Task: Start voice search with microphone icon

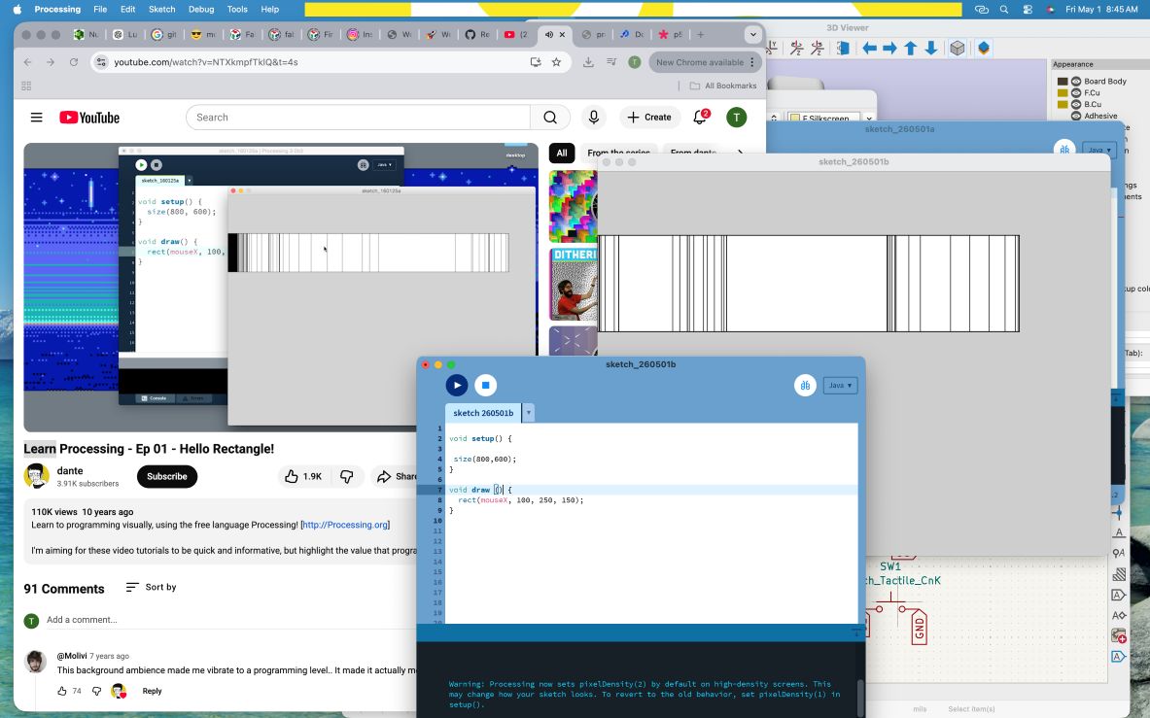Action: 593,118
